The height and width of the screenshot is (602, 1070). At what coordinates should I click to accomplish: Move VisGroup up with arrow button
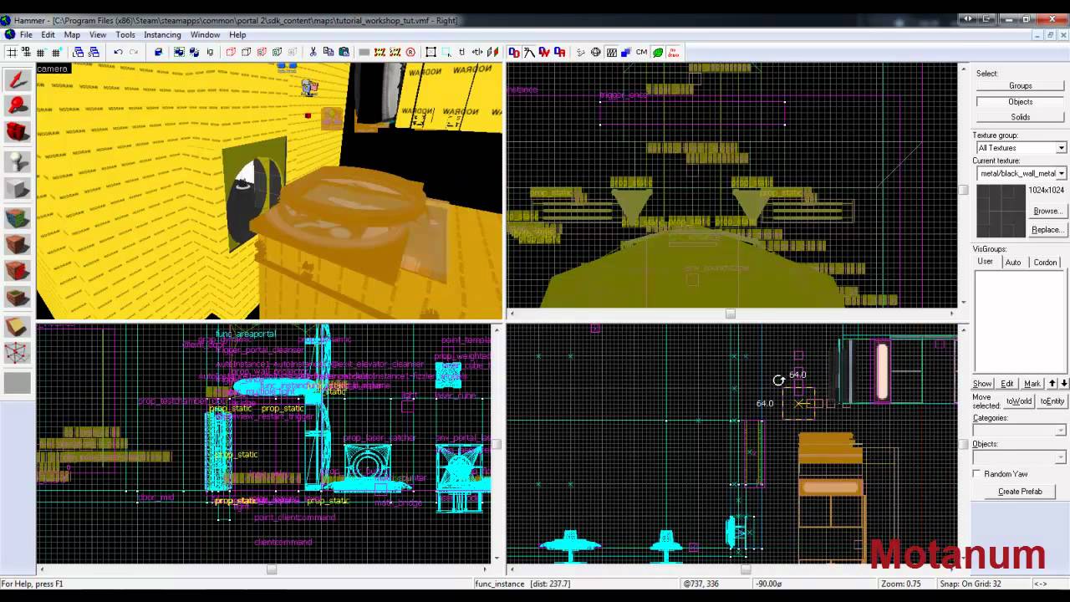click(x=1052, y=384)
